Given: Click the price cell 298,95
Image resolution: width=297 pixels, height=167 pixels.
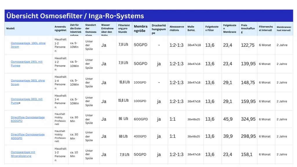Looking at the screenshot, I should coord(248,136).
